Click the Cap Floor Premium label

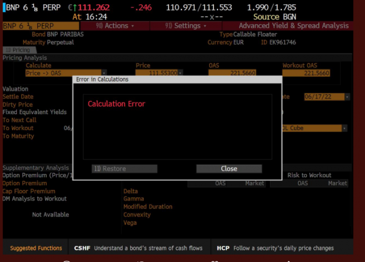[x=29, y=191]
